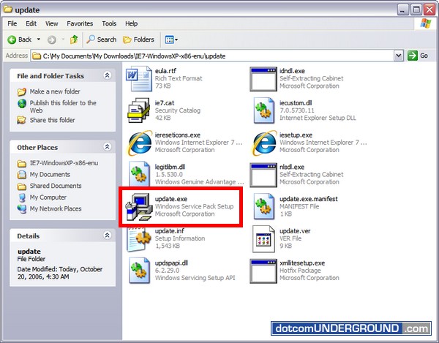This screenshot has height=343, width=439.
Task: Click Share this folder
Action: click(53, 120)
